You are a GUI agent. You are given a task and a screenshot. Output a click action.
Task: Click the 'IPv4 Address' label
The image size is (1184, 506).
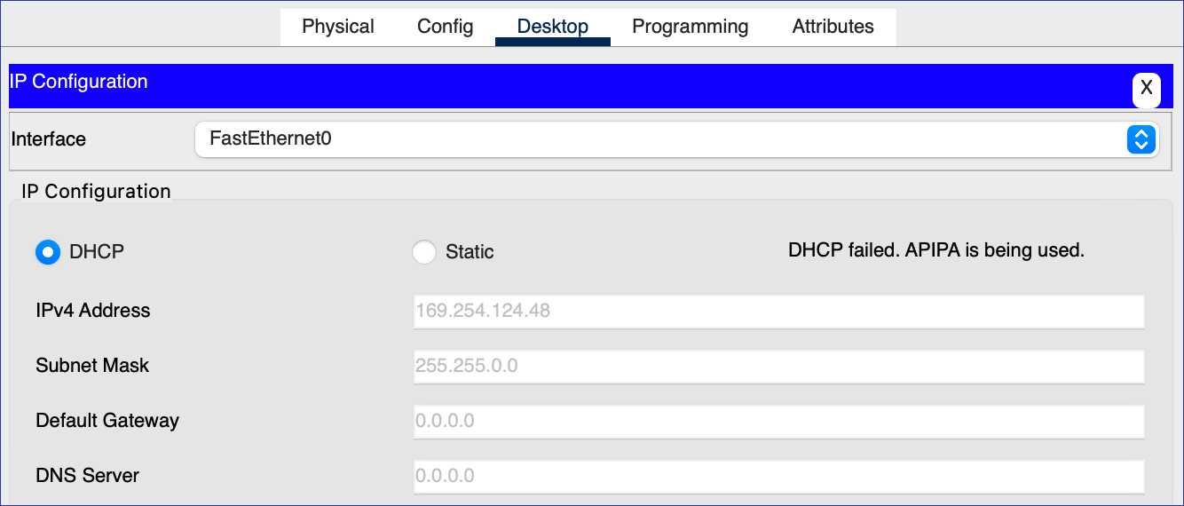93,311
